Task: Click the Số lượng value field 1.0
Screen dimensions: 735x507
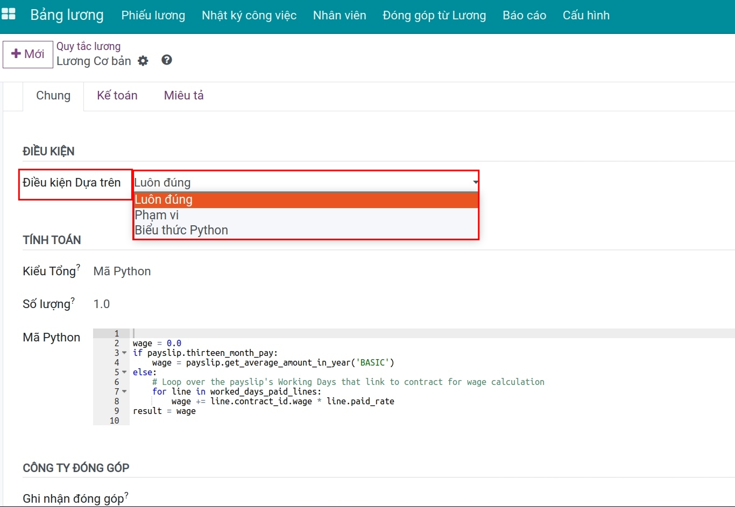Action: [102, 304]
